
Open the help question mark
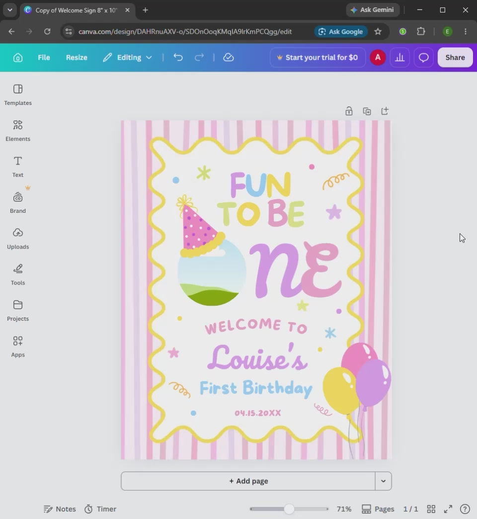click(465, 509)
